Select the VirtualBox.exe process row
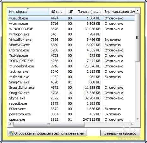The height and width of the screenshot is (143, 147). tap(71, 40)
